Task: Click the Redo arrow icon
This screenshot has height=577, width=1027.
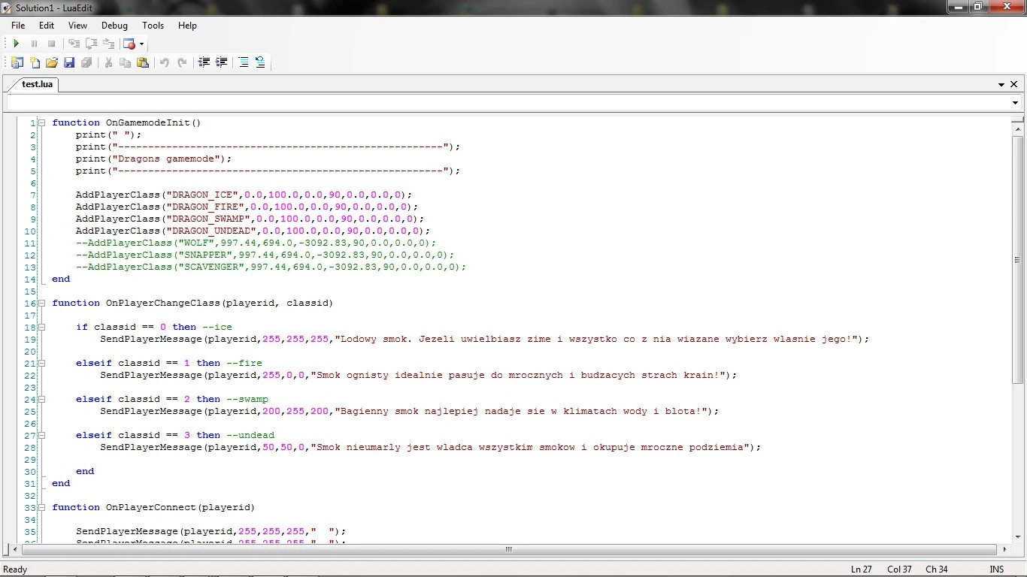Action: (182, 62)
